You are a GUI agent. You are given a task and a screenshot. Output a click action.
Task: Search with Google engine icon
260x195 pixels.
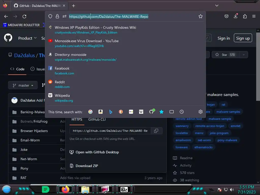tap(90, 112)
